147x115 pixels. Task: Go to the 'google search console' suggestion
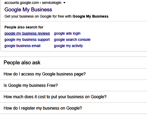point(72,40)
